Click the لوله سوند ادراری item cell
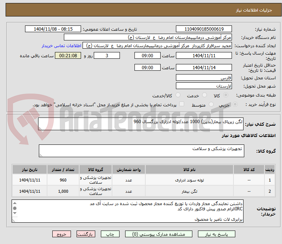 coord(189,180)
